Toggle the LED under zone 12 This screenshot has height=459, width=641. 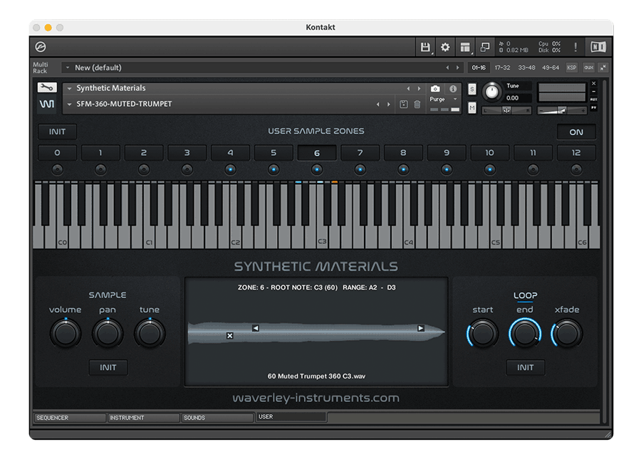[x=576, y=169]
